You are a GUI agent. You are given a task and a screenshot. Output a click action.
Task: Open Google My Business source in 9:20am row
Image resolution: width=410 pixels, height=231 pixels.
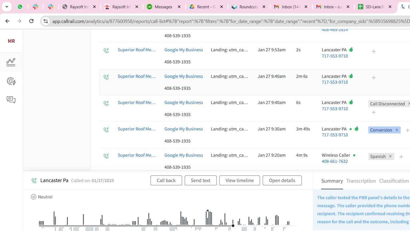(184, 155)
